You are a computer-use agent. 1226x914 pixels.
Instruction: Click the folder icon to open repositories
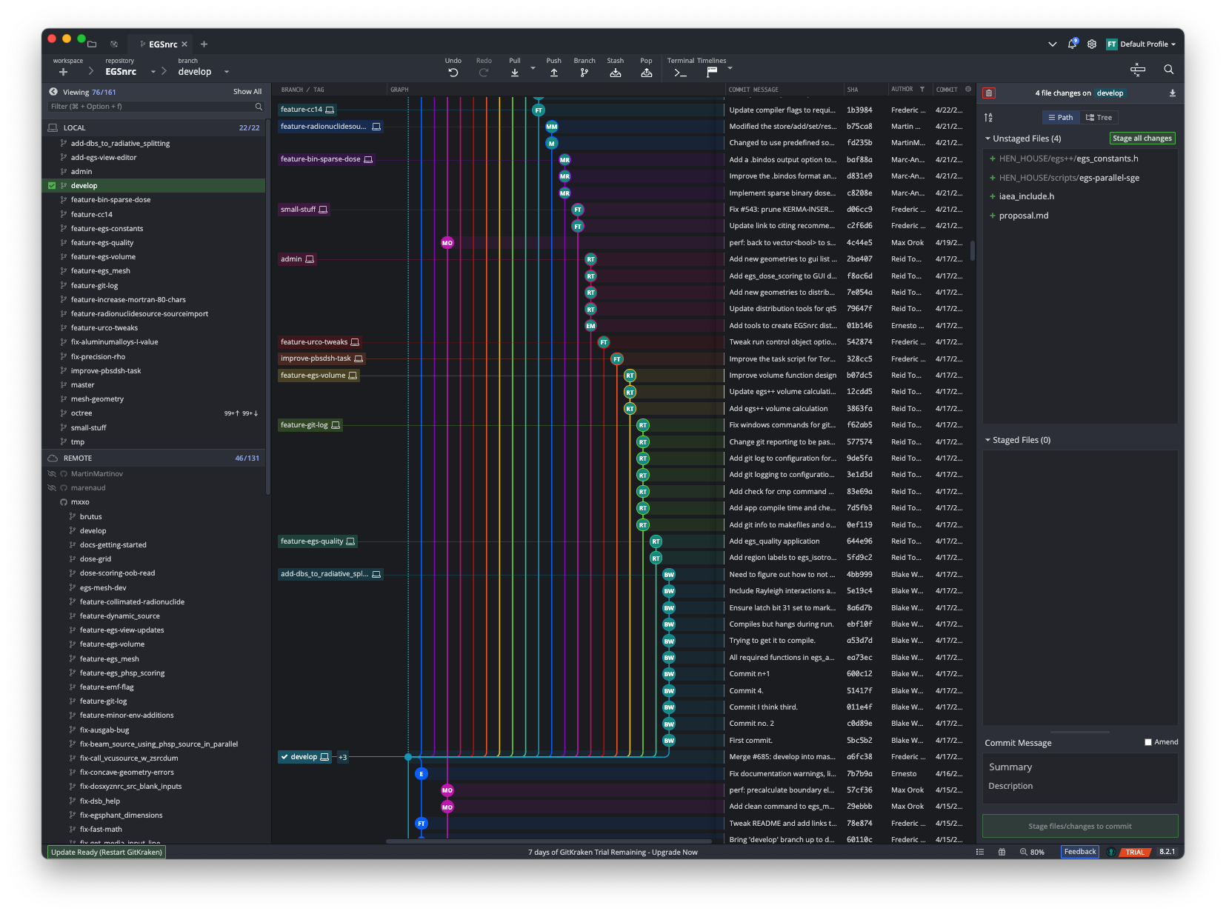click(x=92, y=44)
